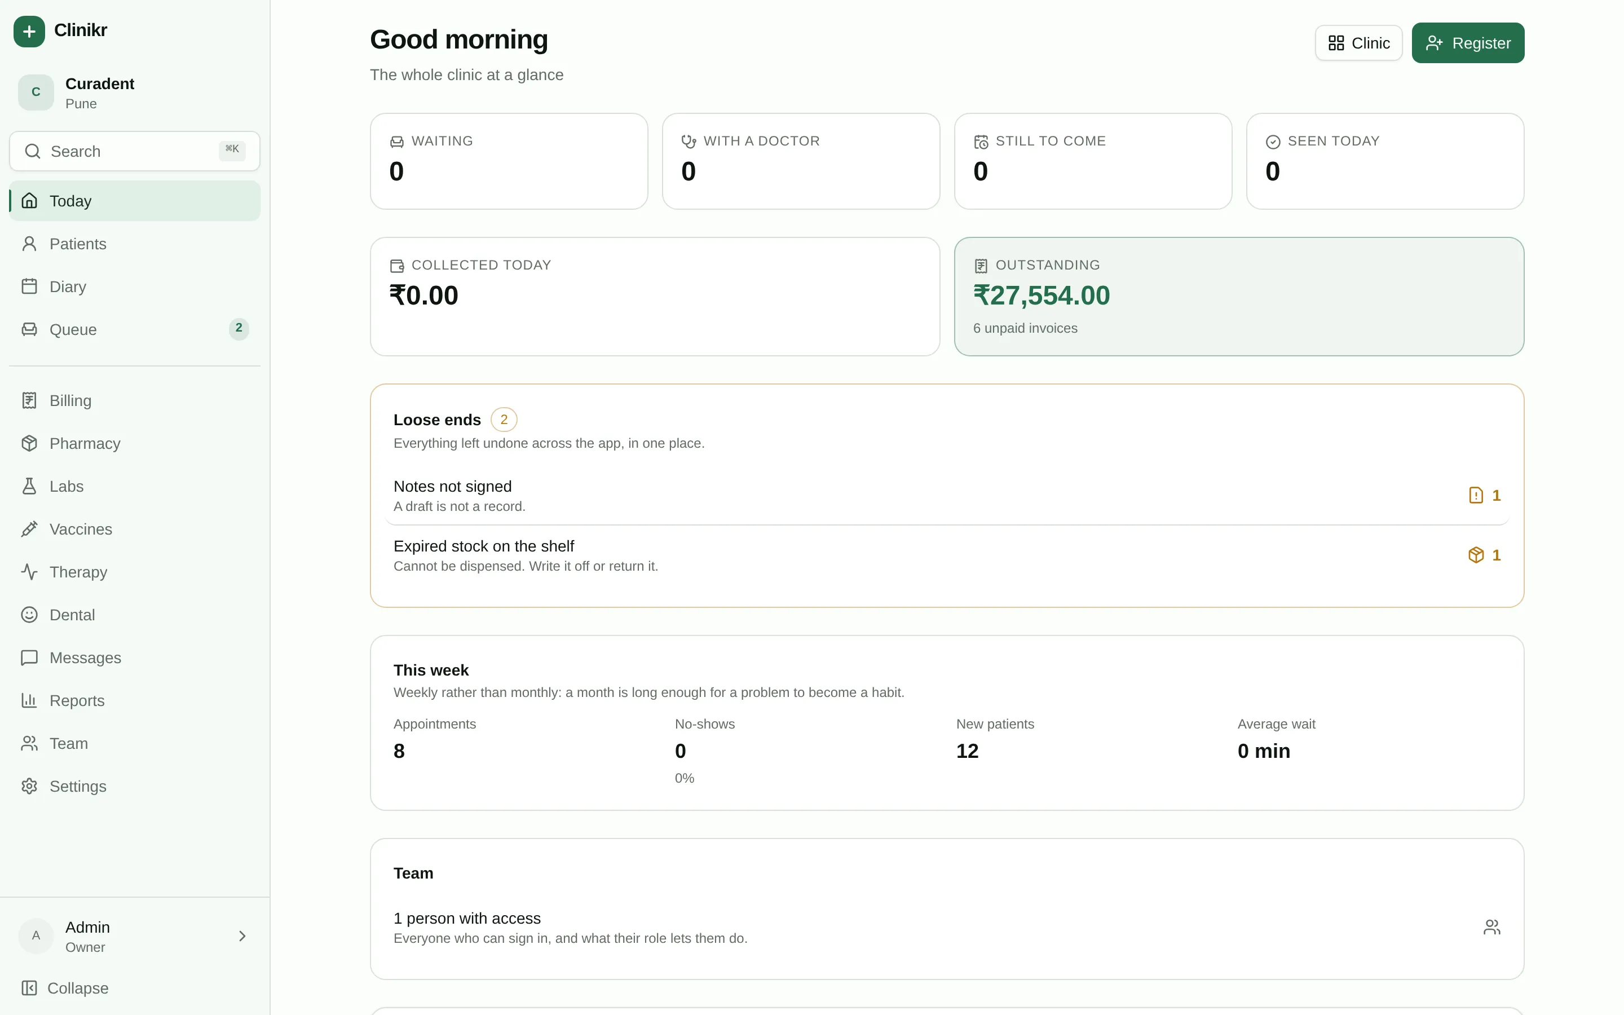Open the Pharmacy page

135,444
